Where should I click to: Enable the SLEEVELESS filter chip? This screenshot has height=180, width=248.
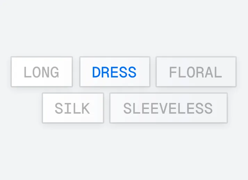pyautogui.click(x=168, y=108)
